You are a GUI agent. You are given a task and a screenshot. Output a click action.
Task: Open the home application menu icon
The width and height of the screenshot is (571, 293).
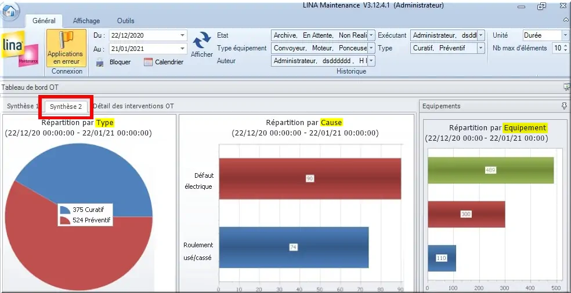[x=9, y=12]
